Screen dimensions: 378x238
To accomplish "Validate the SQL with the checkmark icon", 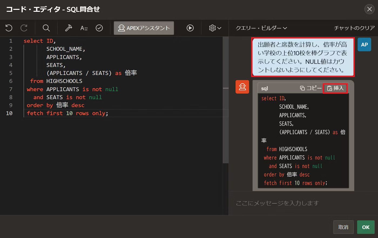I will pos(99,28).
